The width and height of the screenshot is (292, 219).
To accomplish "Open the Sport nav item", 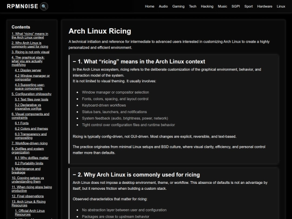I will pos(248,6).
